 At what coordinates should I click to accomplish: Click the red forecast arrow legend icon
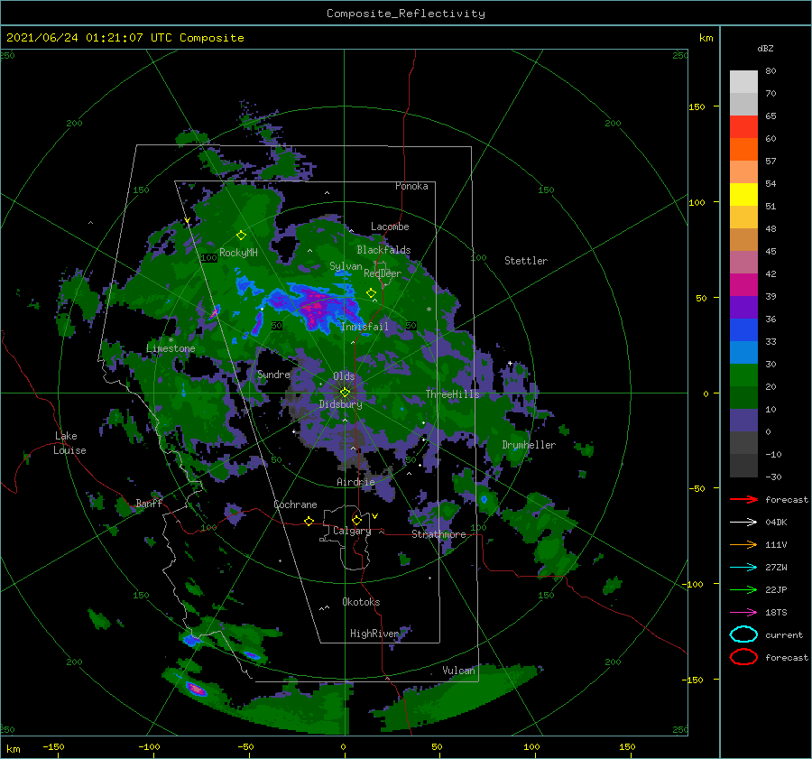coord(743,499)
